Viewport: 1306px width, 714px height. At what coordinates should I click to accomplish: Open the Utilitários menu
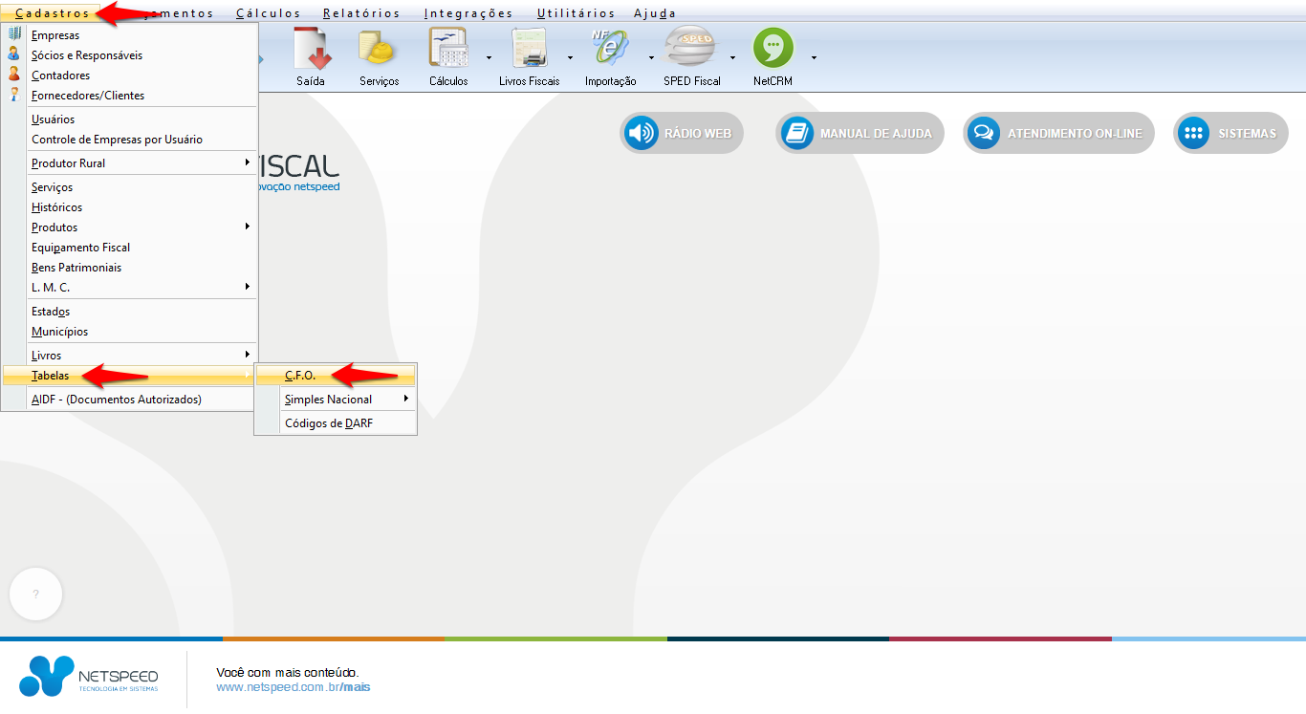(576, 13)
